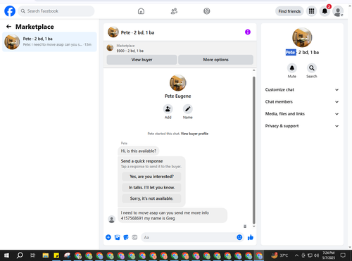This screenshot has width=352, height=261.
Task: Mute the conversation with bell icon
Action: point(292,68)
